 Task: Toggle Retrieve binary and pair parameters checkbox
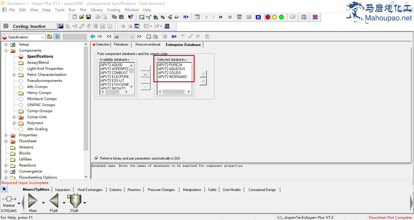click(x=96, y=158)
